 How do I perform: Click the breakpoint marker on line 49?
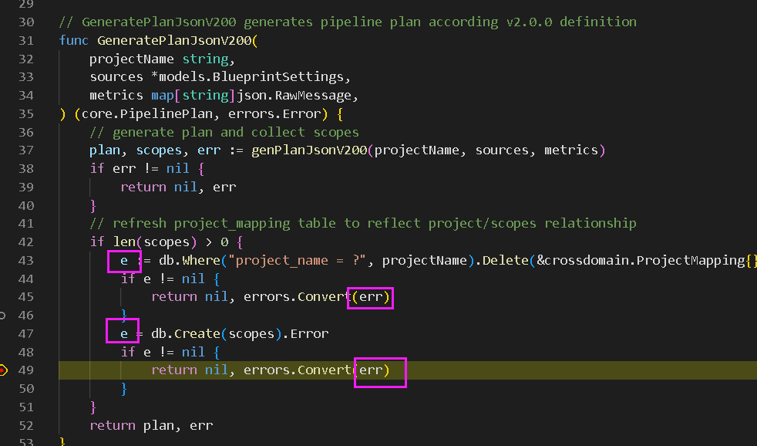pyautogui.click(x=3, y=370)
